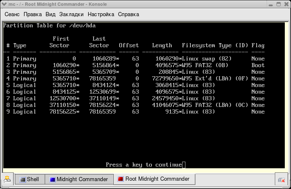Screen dimensions: 291x189
Task: Click 'W95 FAT32 (0B)' filesystem entry
Action: click(x=205, y=65)
